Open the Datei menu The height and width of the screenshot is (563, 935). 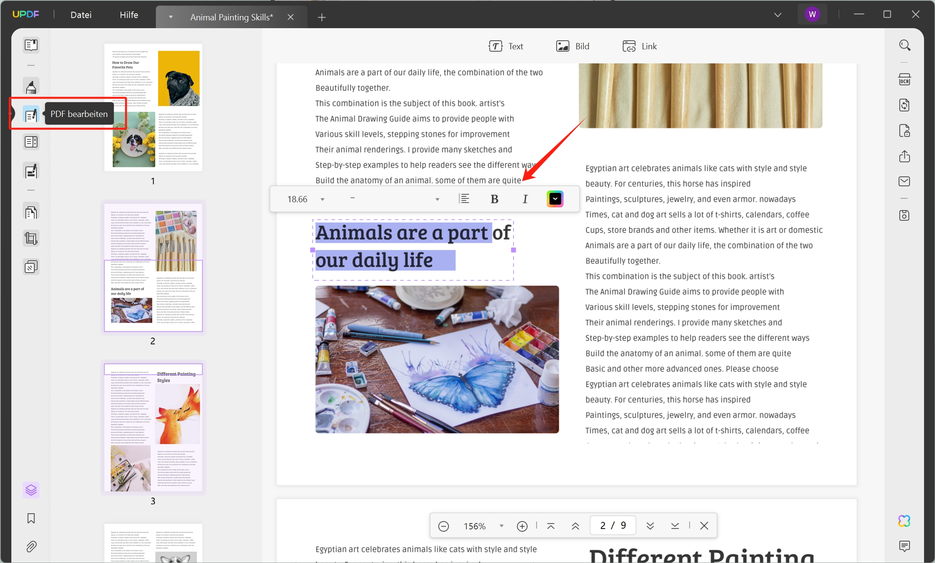pyautogui.click(x=81, y=14)
